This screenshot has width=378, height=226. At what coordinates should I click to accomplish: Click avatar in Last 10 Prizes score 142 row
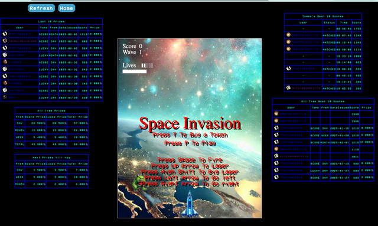[5, 83]
